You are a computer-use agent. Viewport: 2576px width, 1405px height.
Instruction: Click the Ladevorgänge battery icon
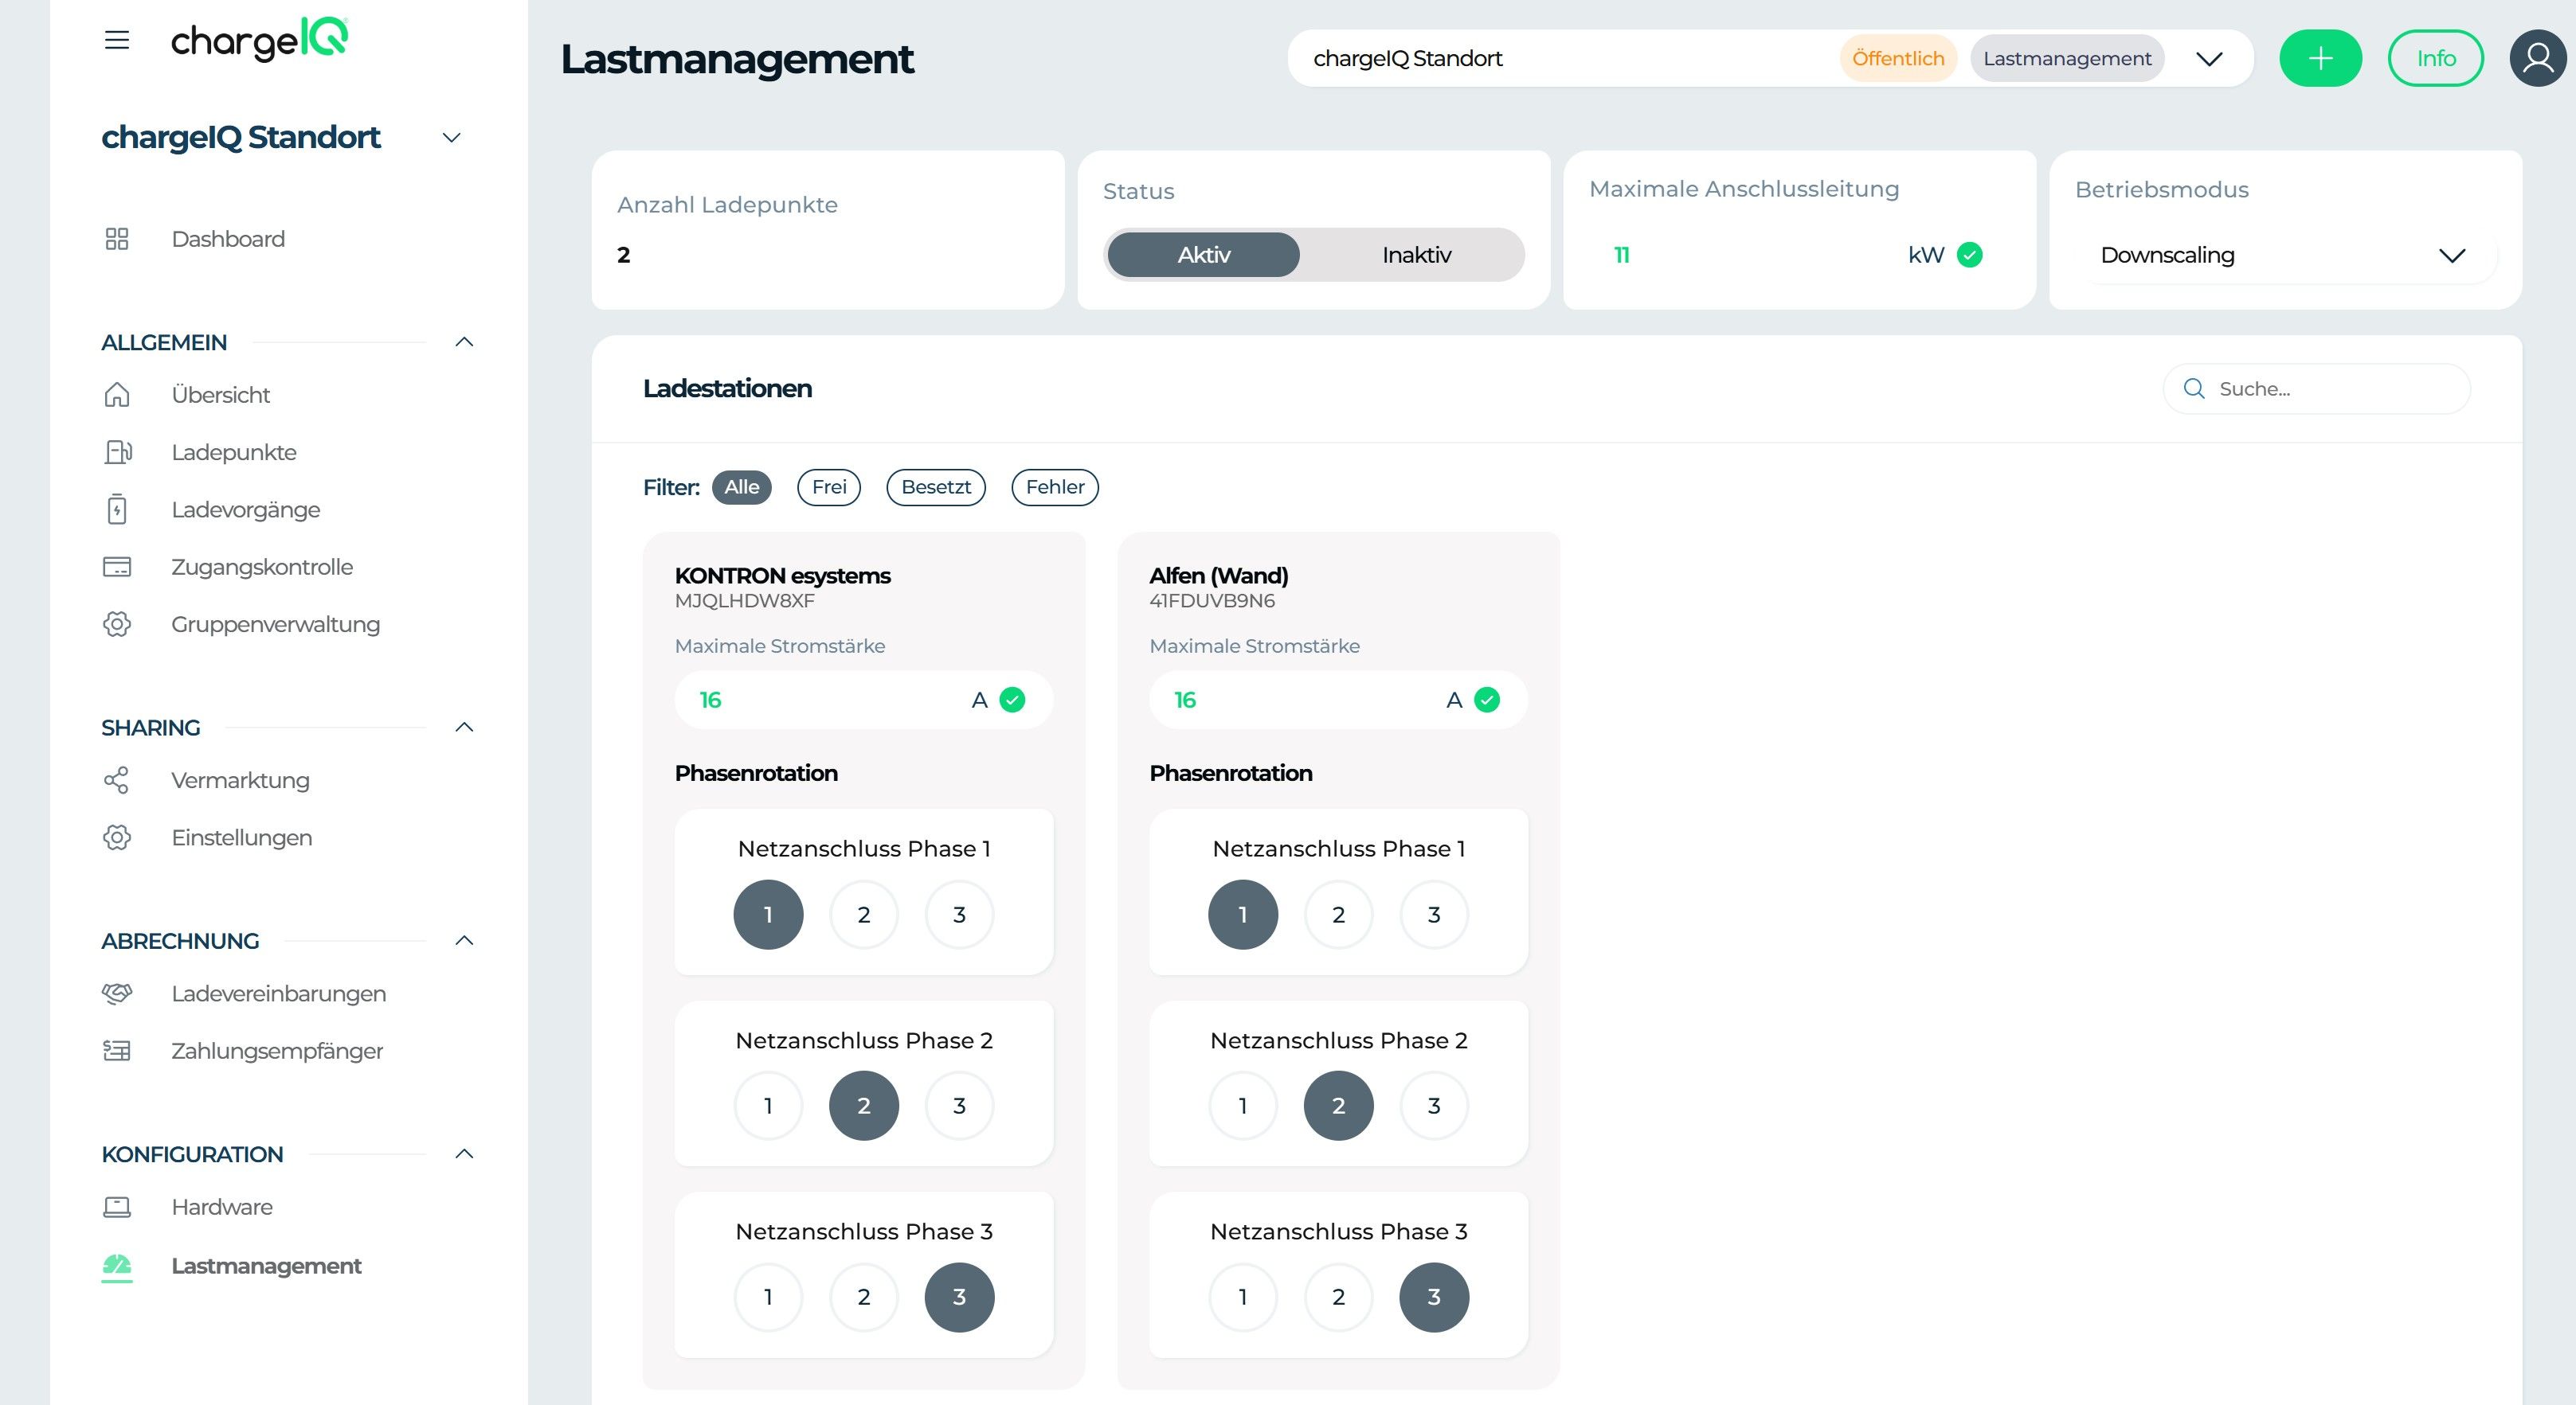pos(117,509)
